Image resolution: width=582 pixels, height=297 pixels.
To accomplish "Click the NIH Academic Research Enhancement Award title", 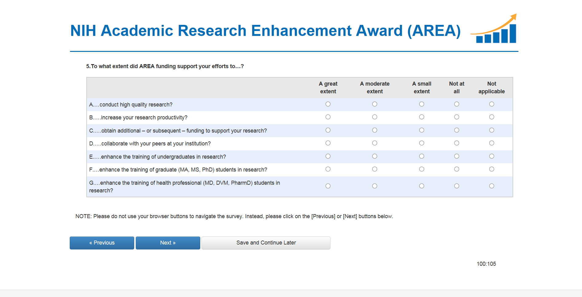I will (x=265, y=31).
